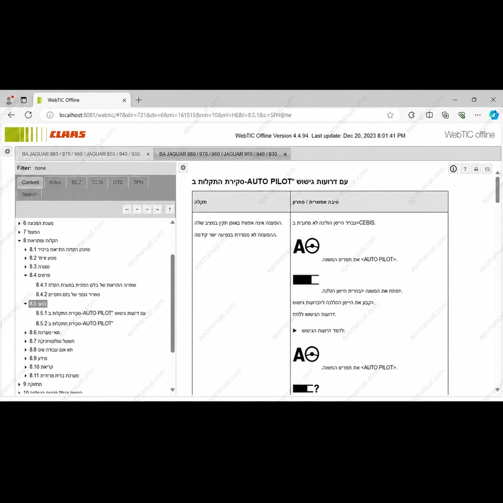503x503 pixels.
Task: Expand chapter 9 in the tree
Action: point(19,384)
